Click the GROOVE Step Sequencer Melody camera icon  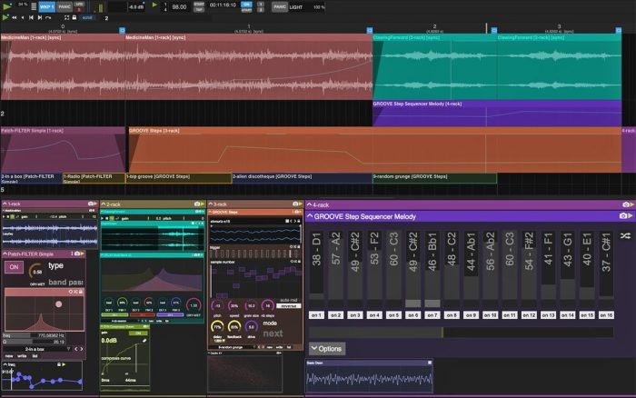click(x=623, y=216)
